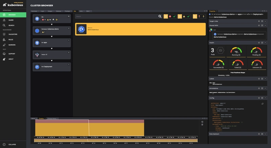This screenshot has height=148, width=271.
Task: Click into the resource search field
Action: coord(115,16)
